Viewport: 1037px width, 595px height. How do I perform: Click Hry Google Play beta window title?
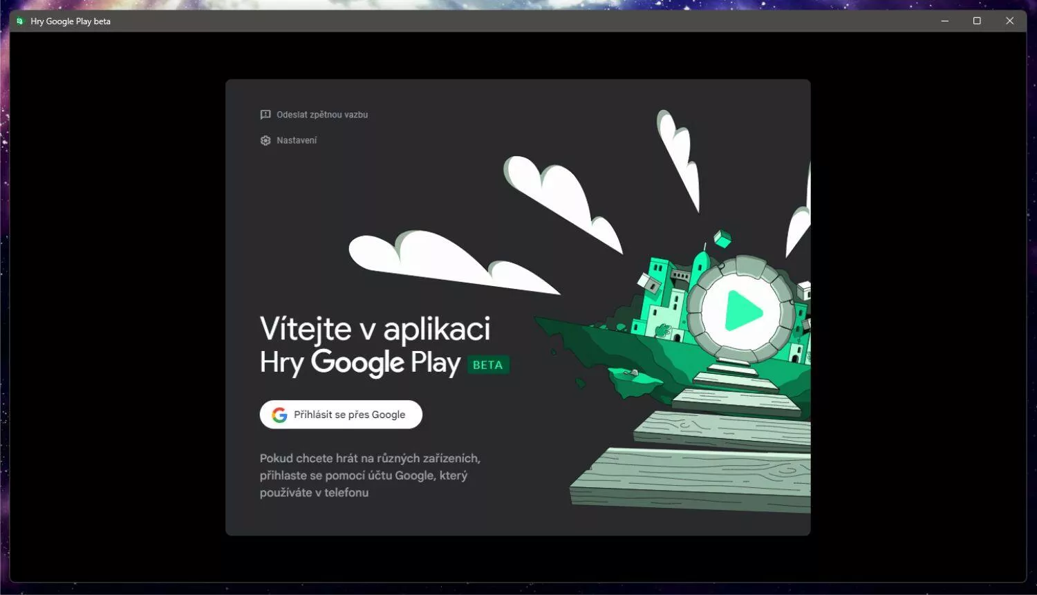[71, 21]
